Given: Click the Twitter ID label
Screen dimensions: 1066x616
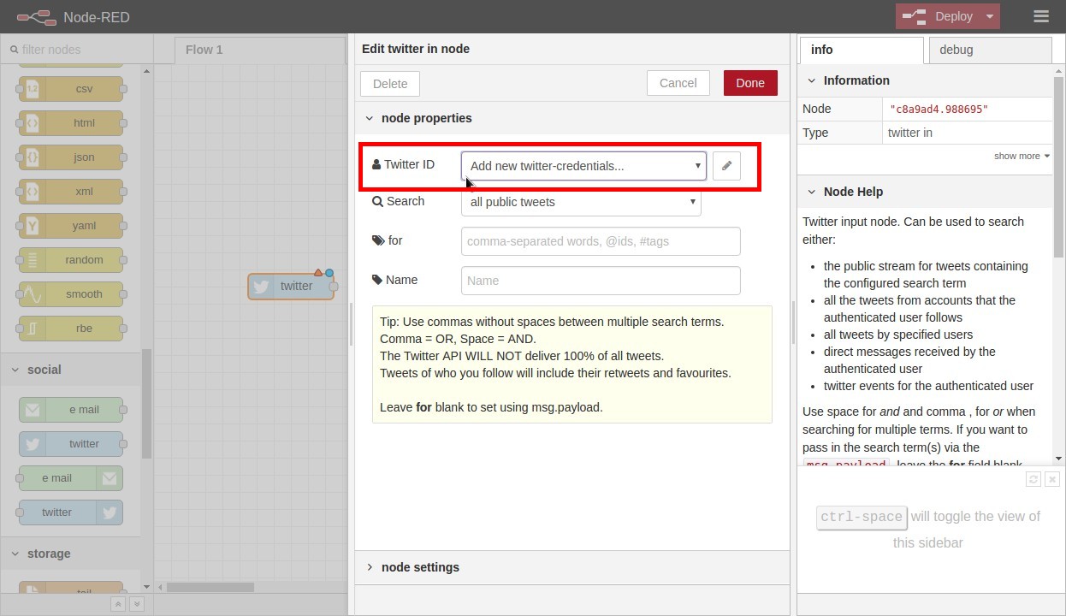Looking at the screenshot, I should click(x=403, y=164).
